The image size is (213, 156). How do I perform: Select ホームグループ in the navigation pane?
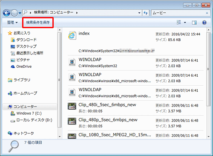coord(25,93)
